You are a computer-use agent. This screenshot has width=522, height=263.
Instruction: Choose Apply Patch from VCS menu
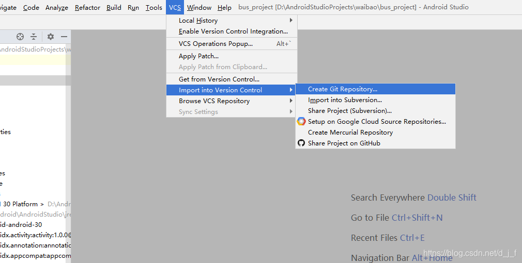point(232,56)
